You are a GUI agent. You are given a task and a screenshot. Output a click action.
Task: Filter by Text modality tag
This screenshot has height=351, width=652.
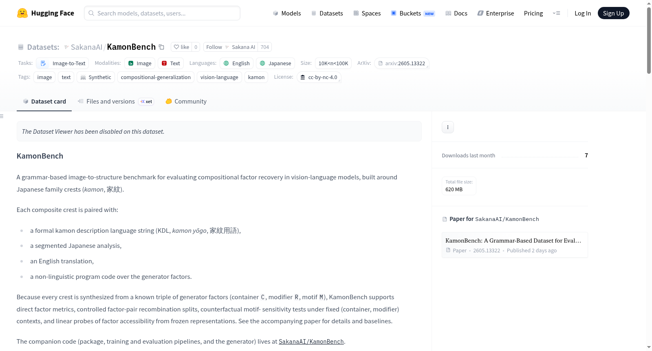[171, 63]
